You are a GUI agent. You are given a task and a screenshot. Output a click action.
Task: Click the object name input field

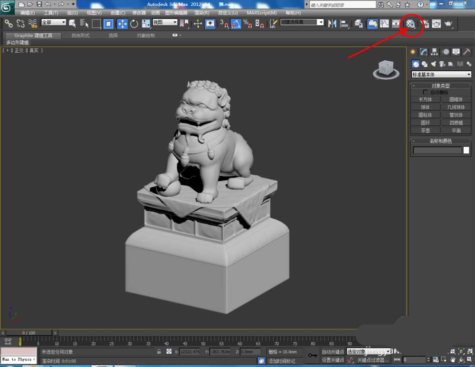(437, 150)
